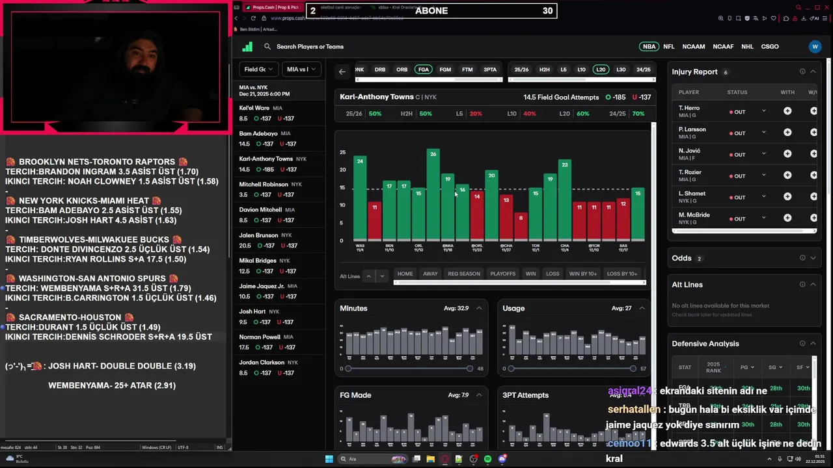Screen dimensions: 833x468
Task: Add N. Jović to the WITH filter
Action: coord(787,154)
